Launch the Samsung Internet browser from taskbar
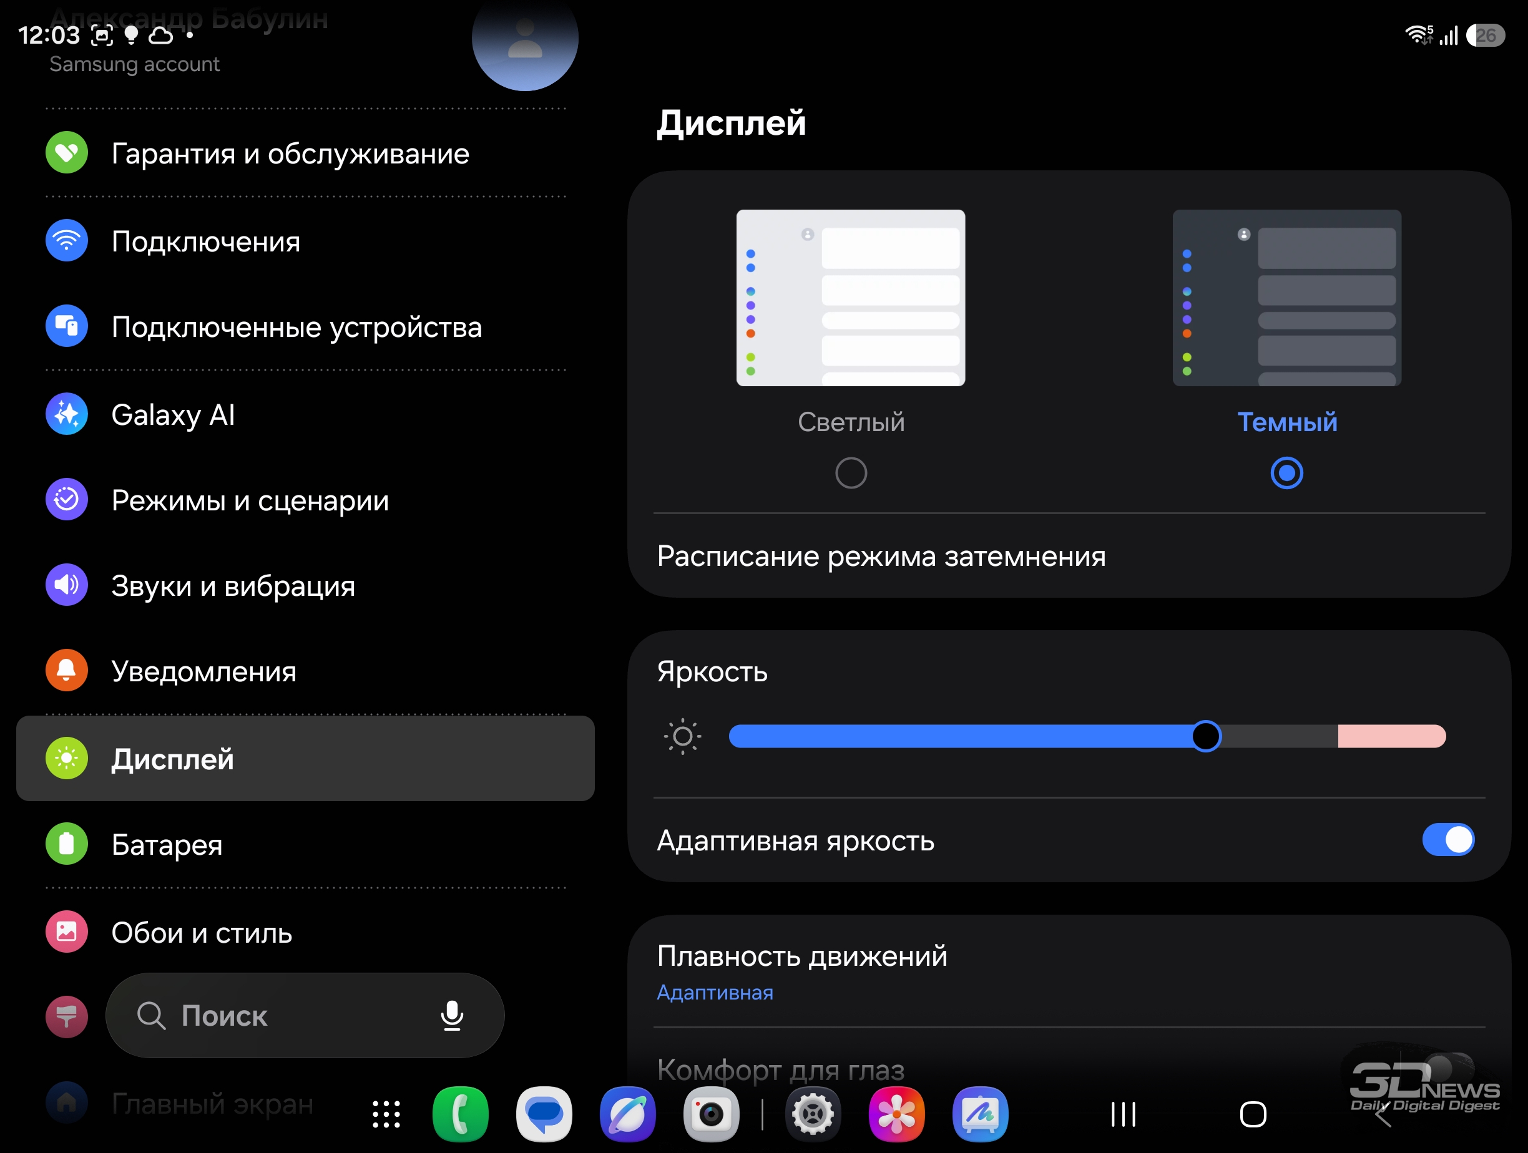1528x1153 pixels. tap(628, 1114)
